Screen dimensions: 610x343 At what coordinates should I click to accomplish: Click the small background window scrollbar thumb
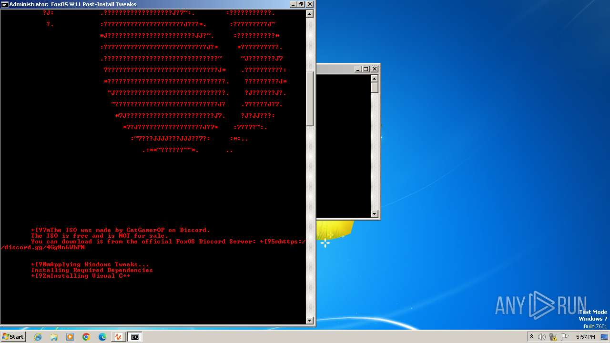click(375, 88)
